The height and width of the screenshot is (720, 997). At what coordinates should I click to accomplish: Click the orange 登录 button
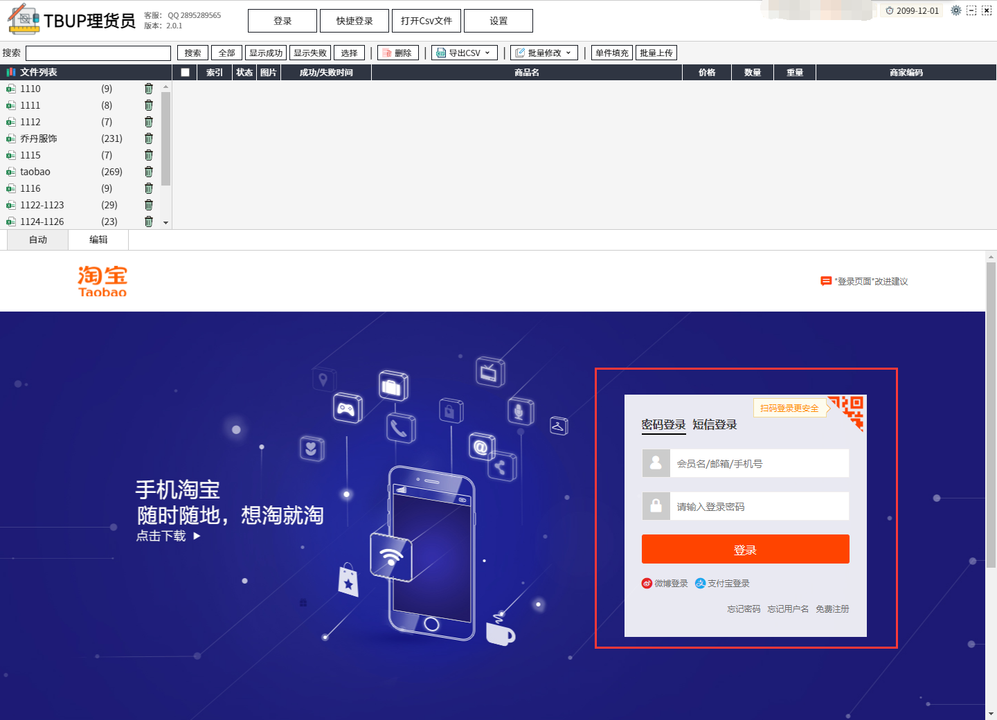pyautogui.click(x=745, y=550)
